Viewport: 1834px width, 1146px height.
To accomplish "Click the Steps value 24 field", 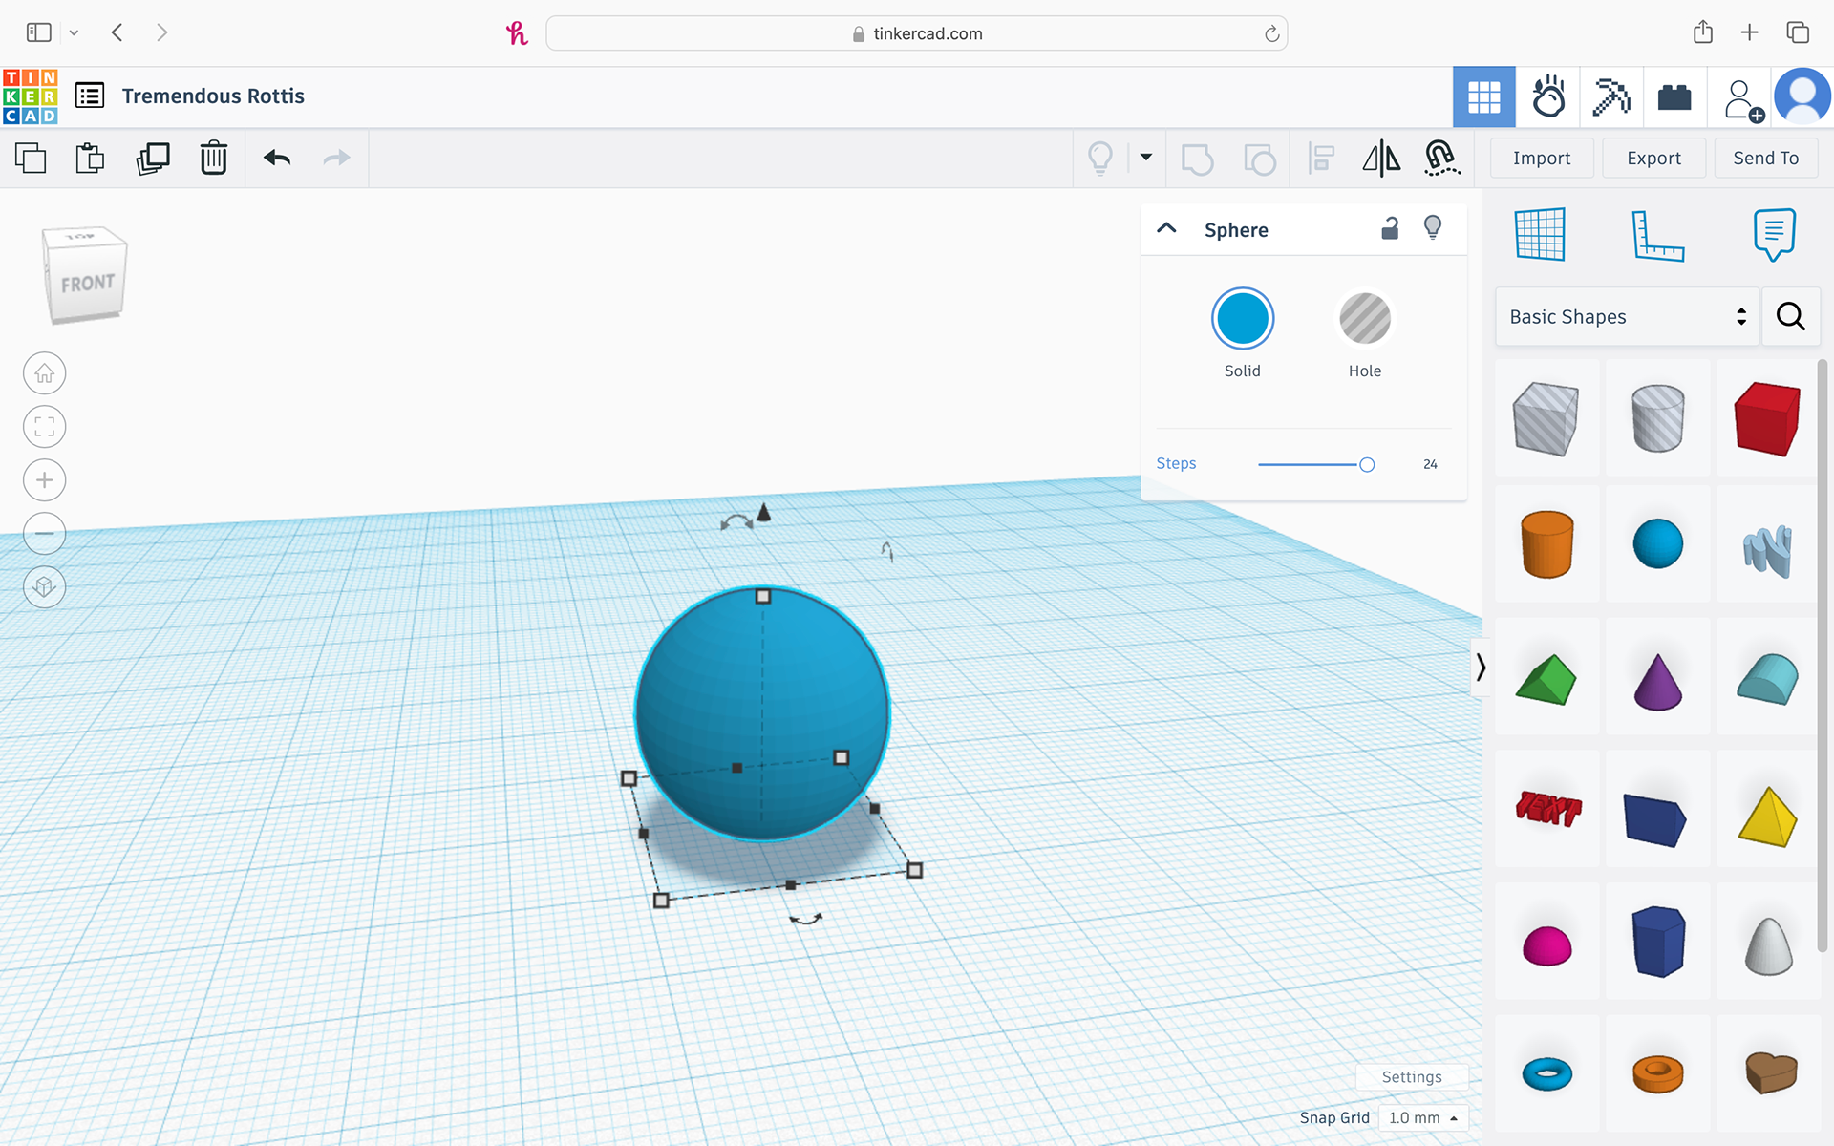I will 1430,464.
